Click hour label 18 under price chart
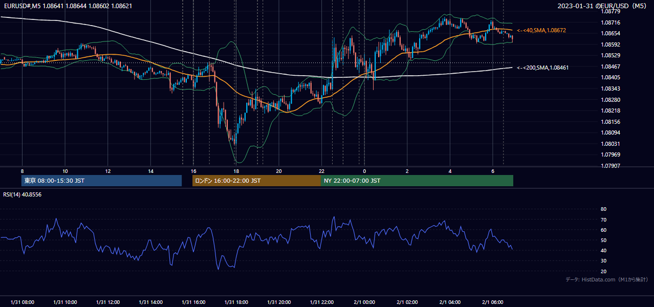Image resolution: width=654 pixels, height=307 pixels. pyautogui.click(x=236, y=171)
